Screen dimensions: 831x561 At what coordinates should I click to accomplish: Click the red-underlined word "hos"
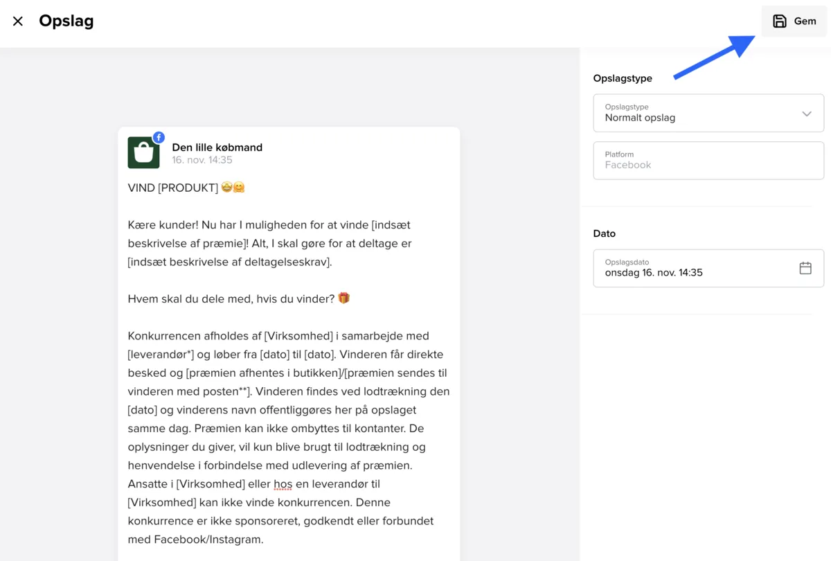click(283, 483)
